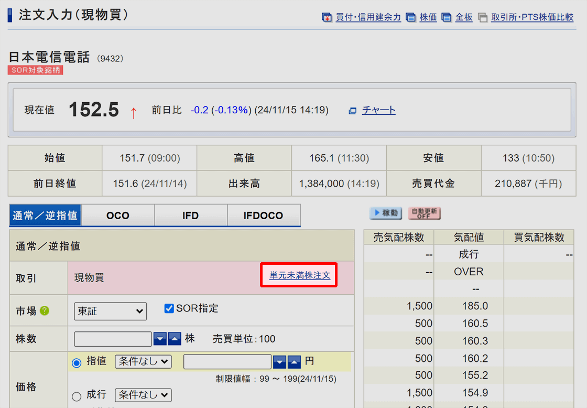Increase 株数 with the up arrow
Image resolution: width=587 pixels, height=408 pixels.
(x=175, y=339)
